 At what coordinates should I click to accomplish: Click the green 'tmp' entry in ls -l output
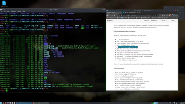(45, 78)
